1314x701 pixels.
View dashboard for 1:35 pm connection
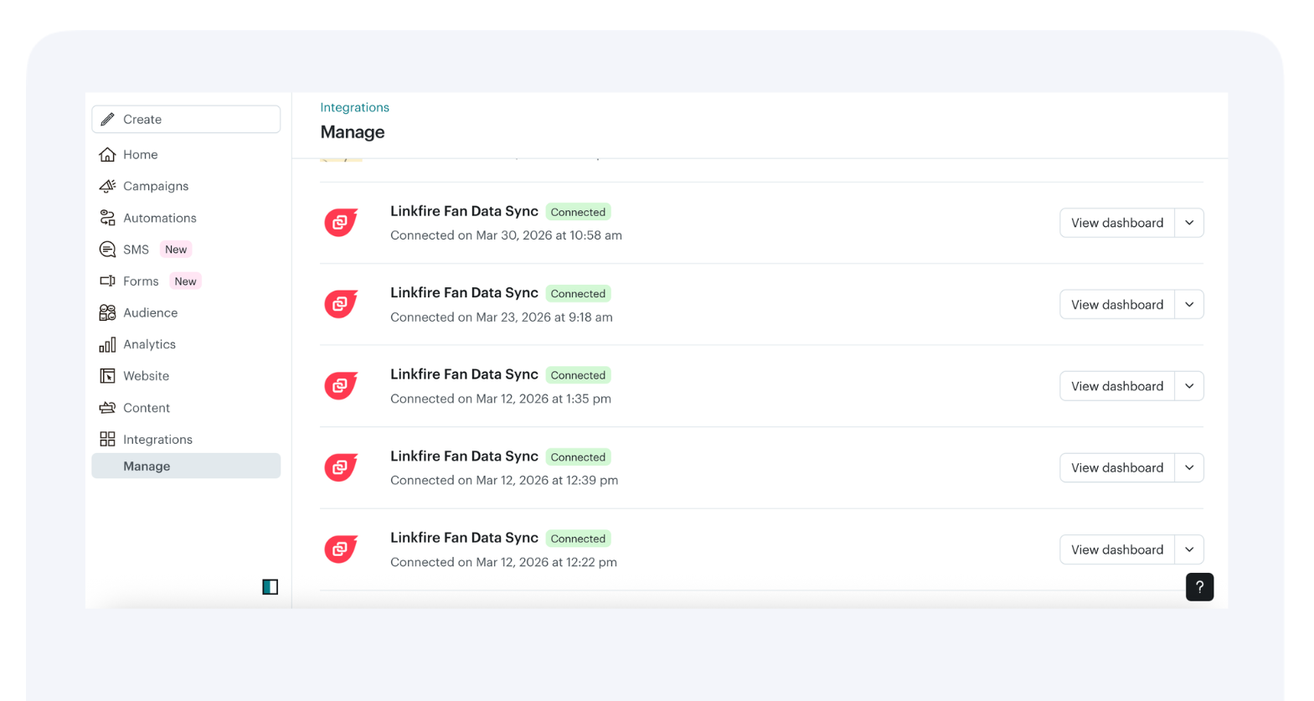click(1116, 386)
